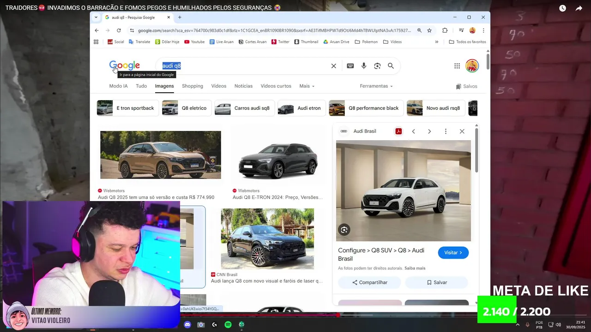
Task: Open the Vídeos bookmarks folder
Action: pyautogui.click(x=392, y=41)
